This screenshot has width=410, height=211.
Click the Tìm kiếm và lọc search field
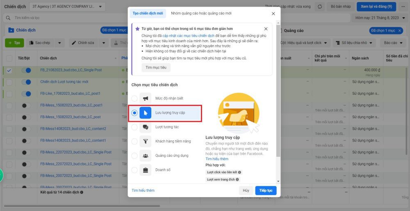click(176, 18)
